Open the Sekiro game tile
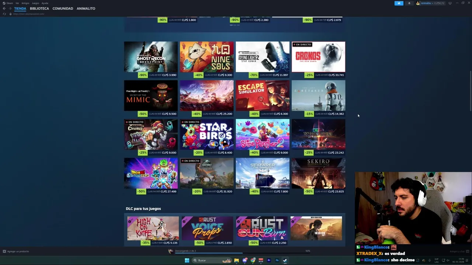Viewport: 472px width, 265px height. pyautogui.click(x=318, y=173)
